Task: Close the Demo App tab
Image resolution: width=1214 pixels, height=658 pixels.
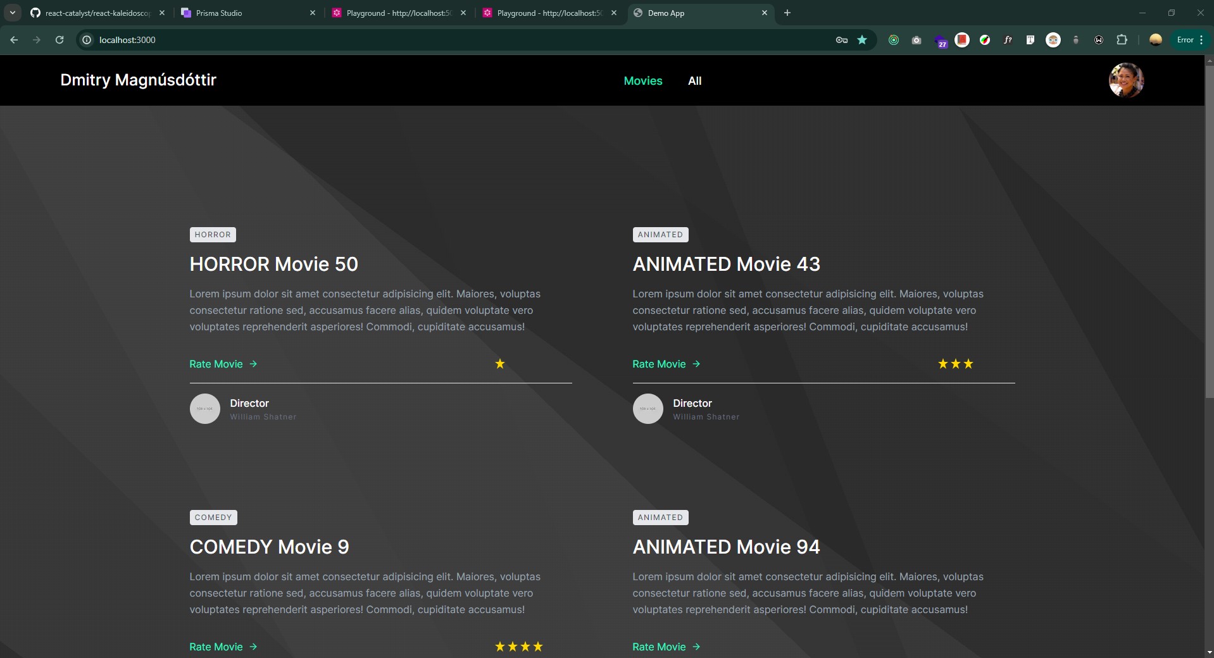Action: (765, 13)
